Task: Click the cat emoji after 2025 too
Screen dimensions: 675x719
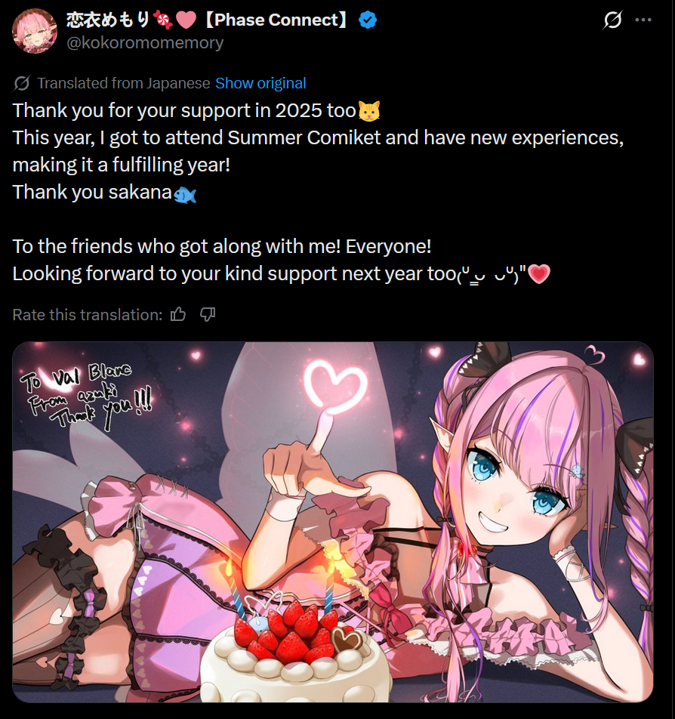Action: (369, 110)
